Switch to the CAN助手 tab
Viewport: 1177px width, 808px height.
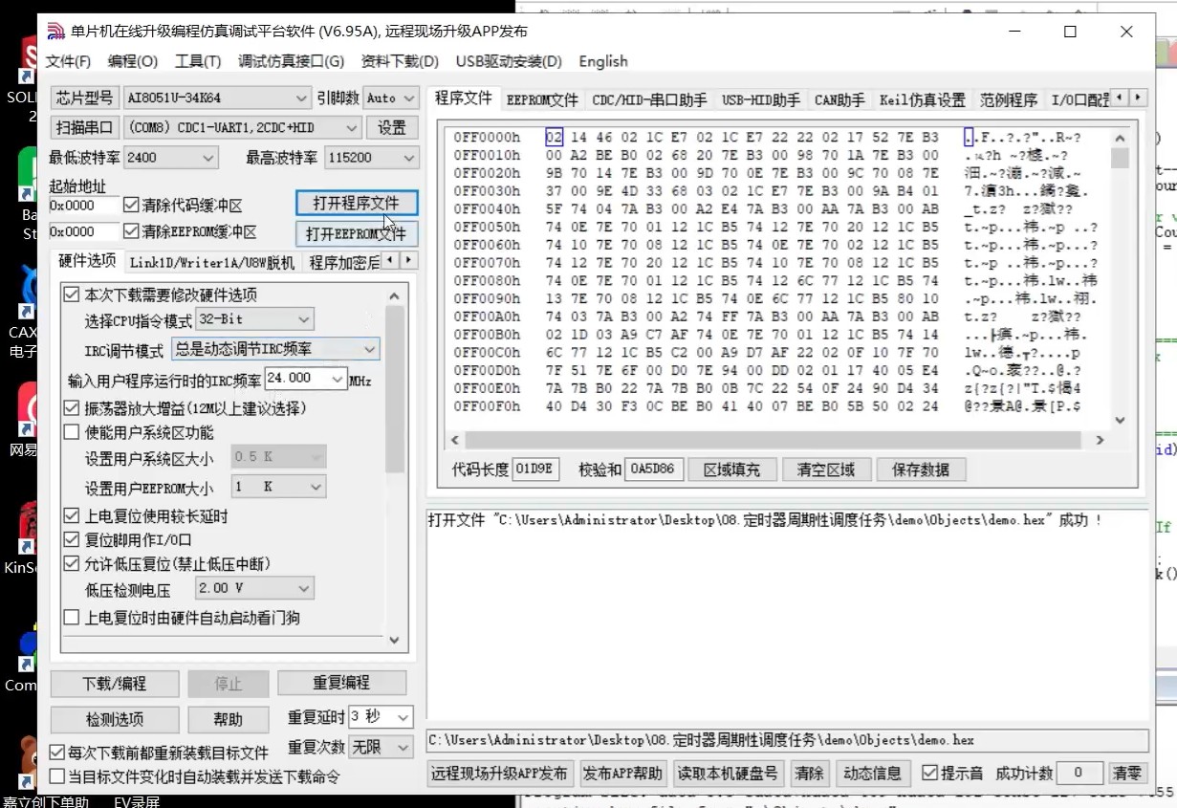click(839, 99)
